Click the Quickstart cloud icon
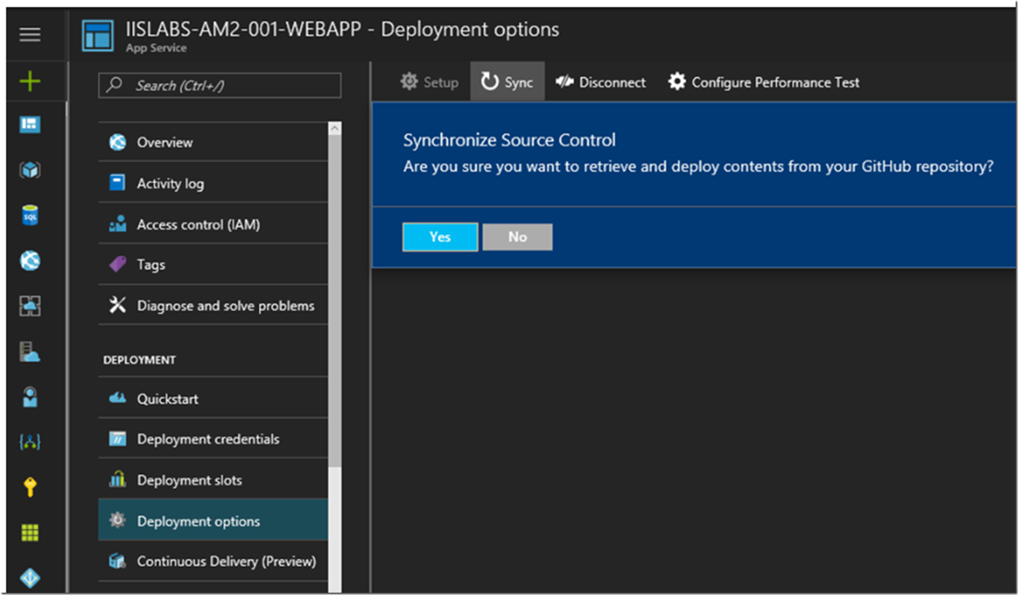1018x595 pixels. click(x=118, y=398)
